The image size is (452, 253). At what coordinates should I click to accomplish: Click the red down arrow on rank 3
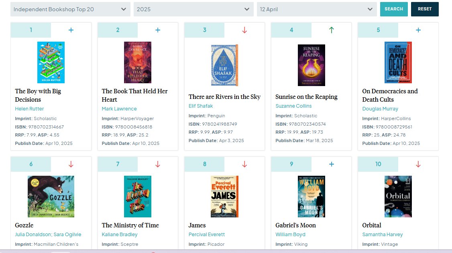coord(244,30)
